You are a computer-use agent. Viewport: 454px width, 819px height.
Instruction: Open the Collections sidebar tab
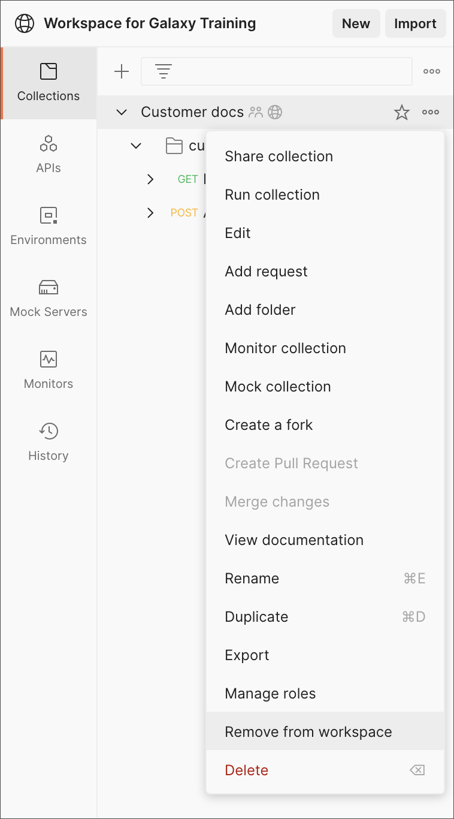(x=49, y=83)
